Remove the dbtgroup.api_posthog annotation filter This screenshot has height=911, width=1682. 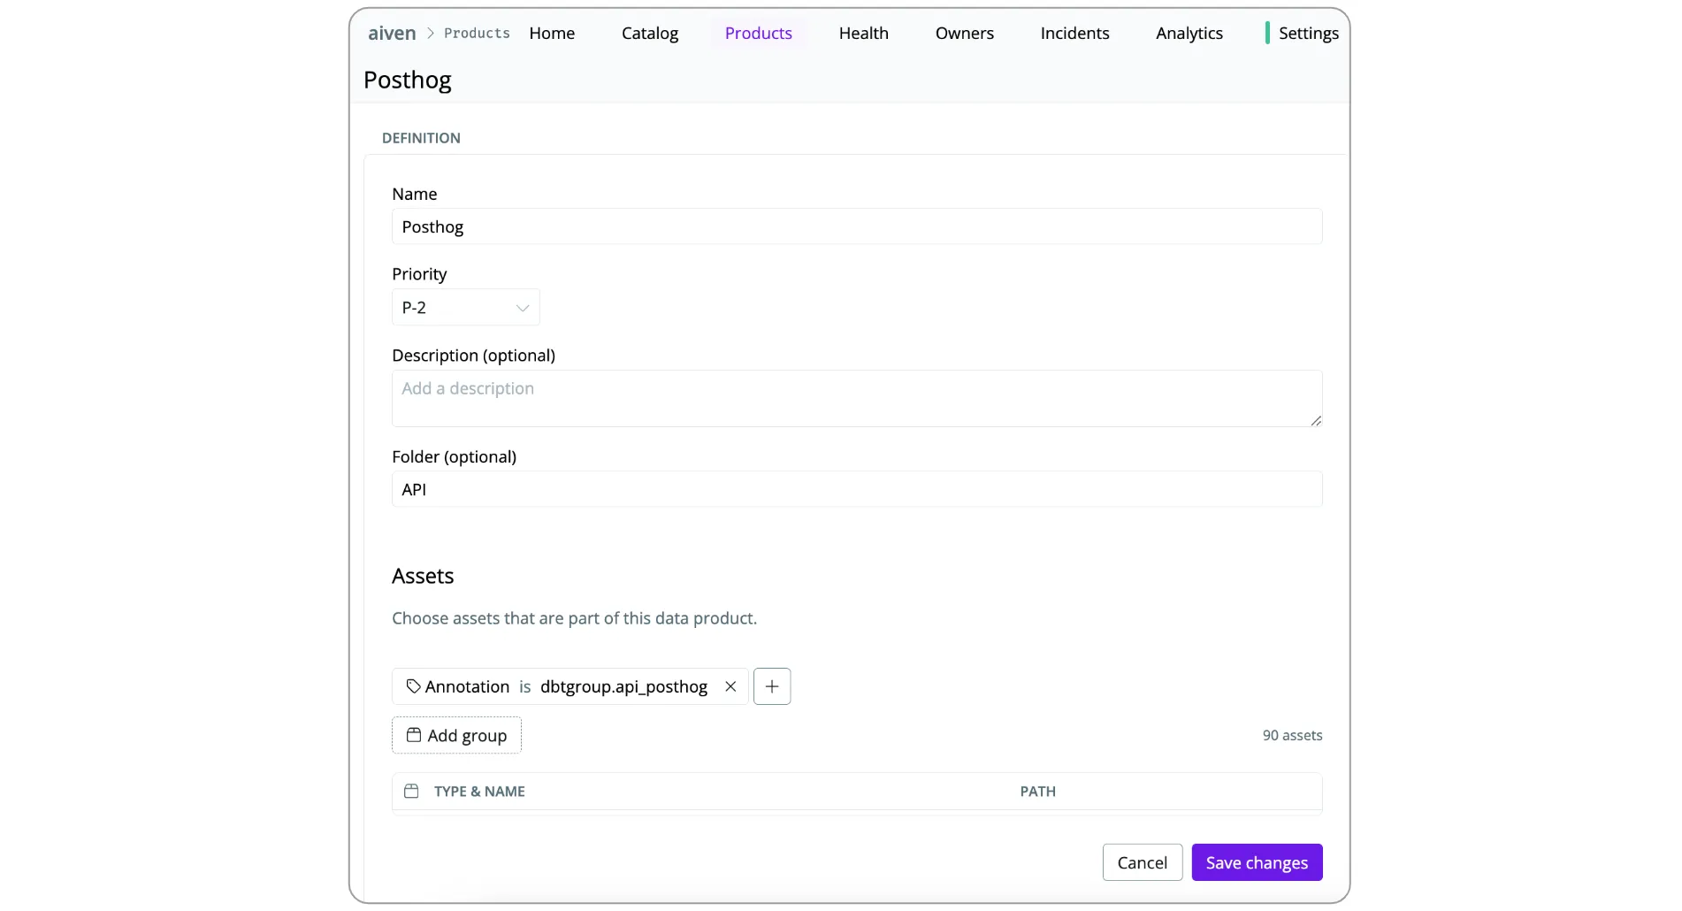point(730,686)
